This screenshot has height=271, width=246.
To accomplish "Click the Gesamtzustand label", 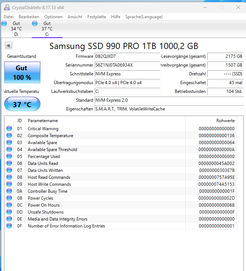I will pos(22,56).
